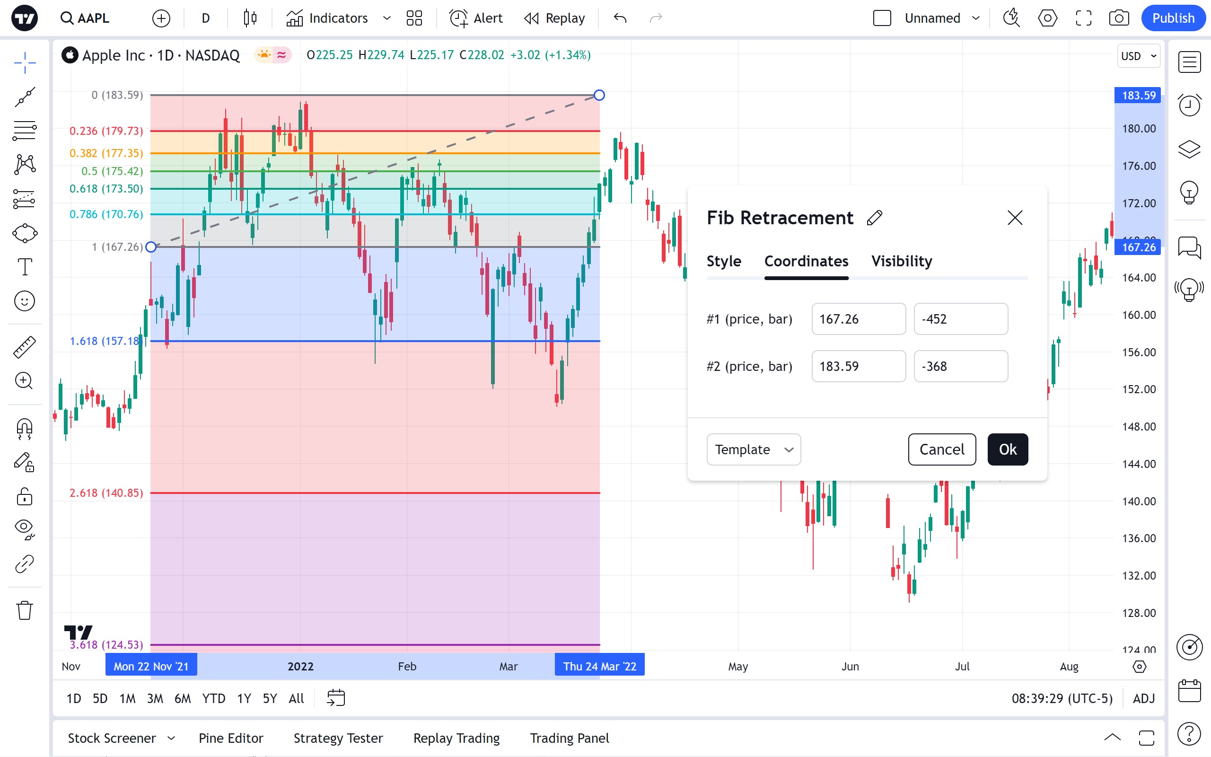Select the Fib Retracement drawing tool
1211x757 pixels.
[x=25, y=131]
